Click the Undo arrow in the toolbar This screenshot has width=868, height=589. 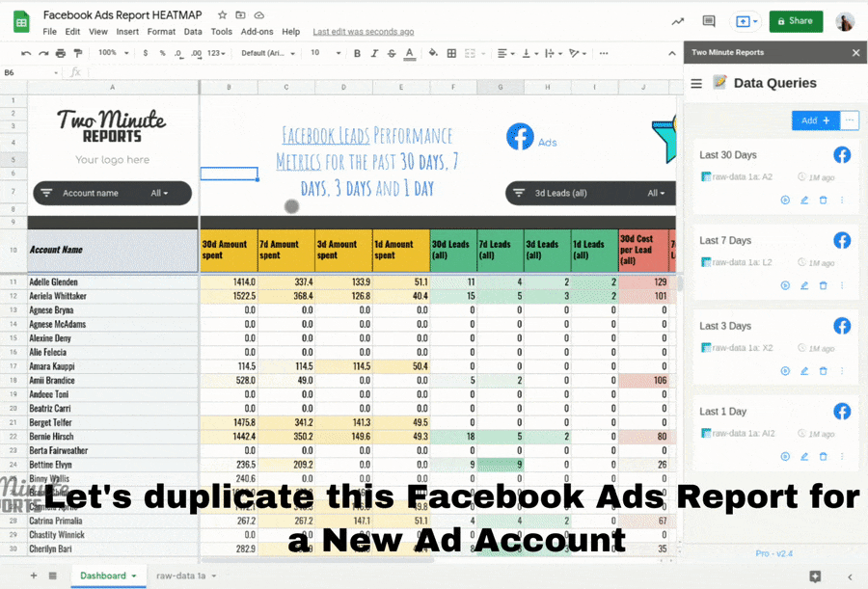tap(26, 53)
